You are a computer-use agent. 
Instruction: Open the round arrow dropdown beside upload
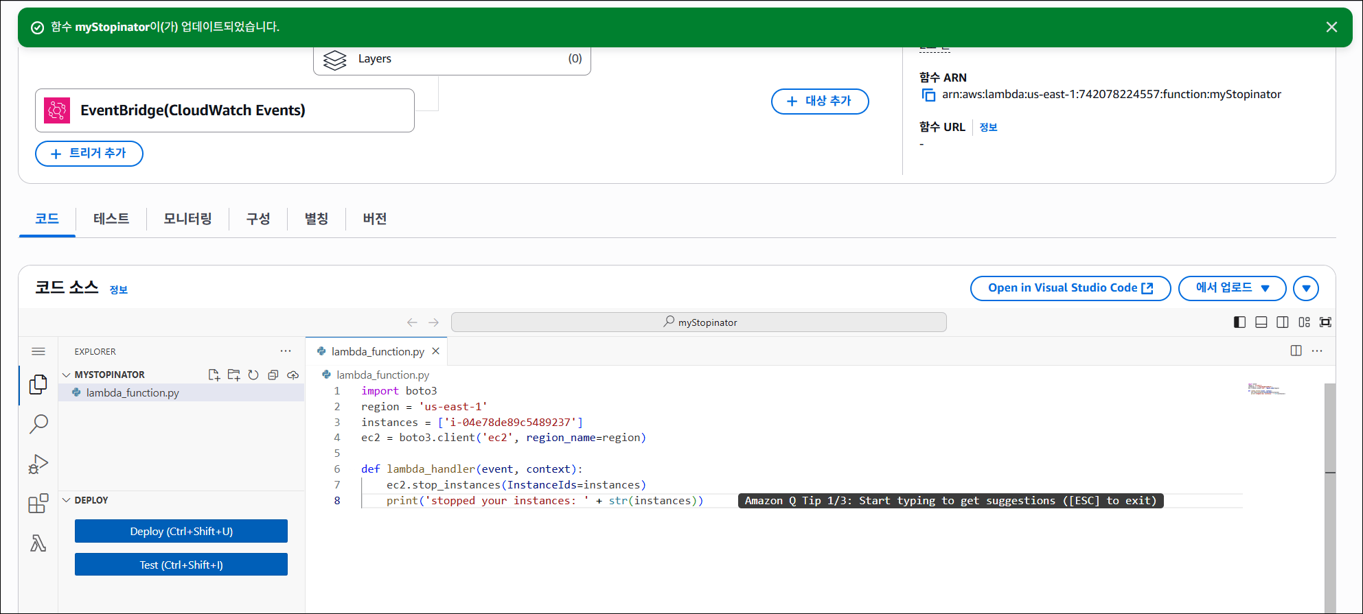tap(1306, 288)
